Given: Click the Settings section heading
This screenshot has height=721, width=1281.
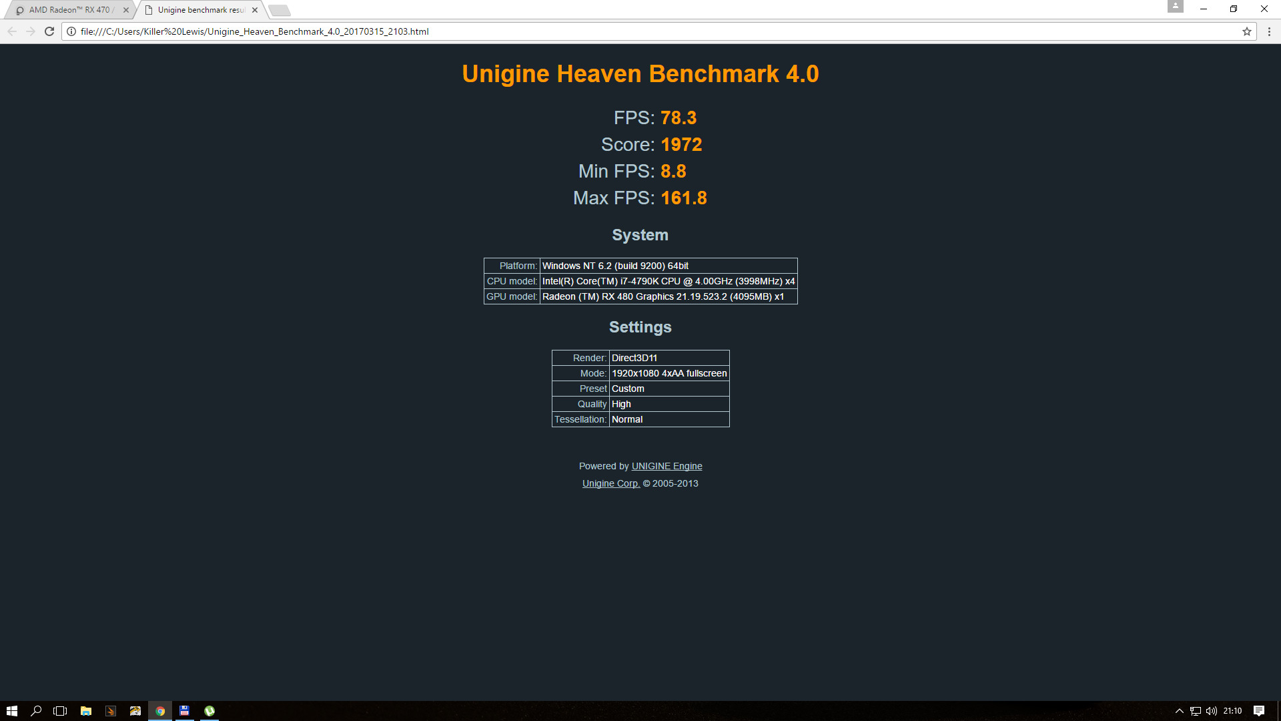Looking at the screenshot, I should pos(640,327).
